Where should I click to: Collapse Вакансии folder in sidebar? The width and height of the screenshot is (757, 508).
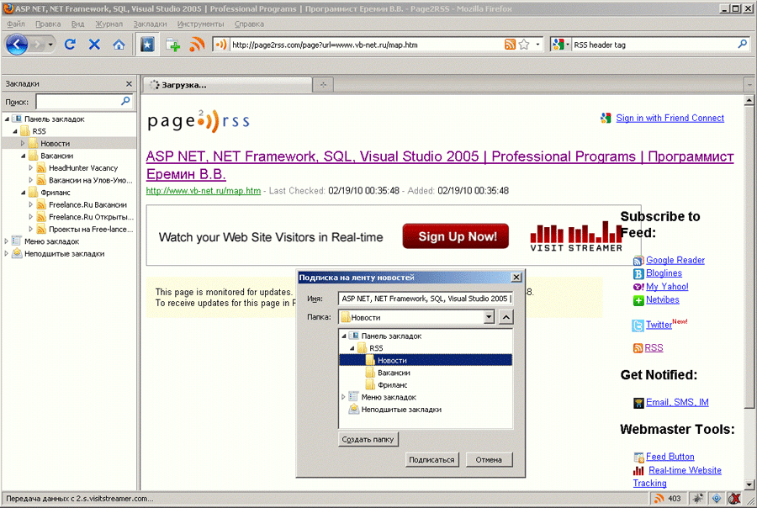(x=23, y=156)
